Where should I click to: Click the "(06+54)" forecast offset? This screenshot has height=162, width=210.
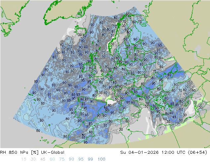point(197,152)
